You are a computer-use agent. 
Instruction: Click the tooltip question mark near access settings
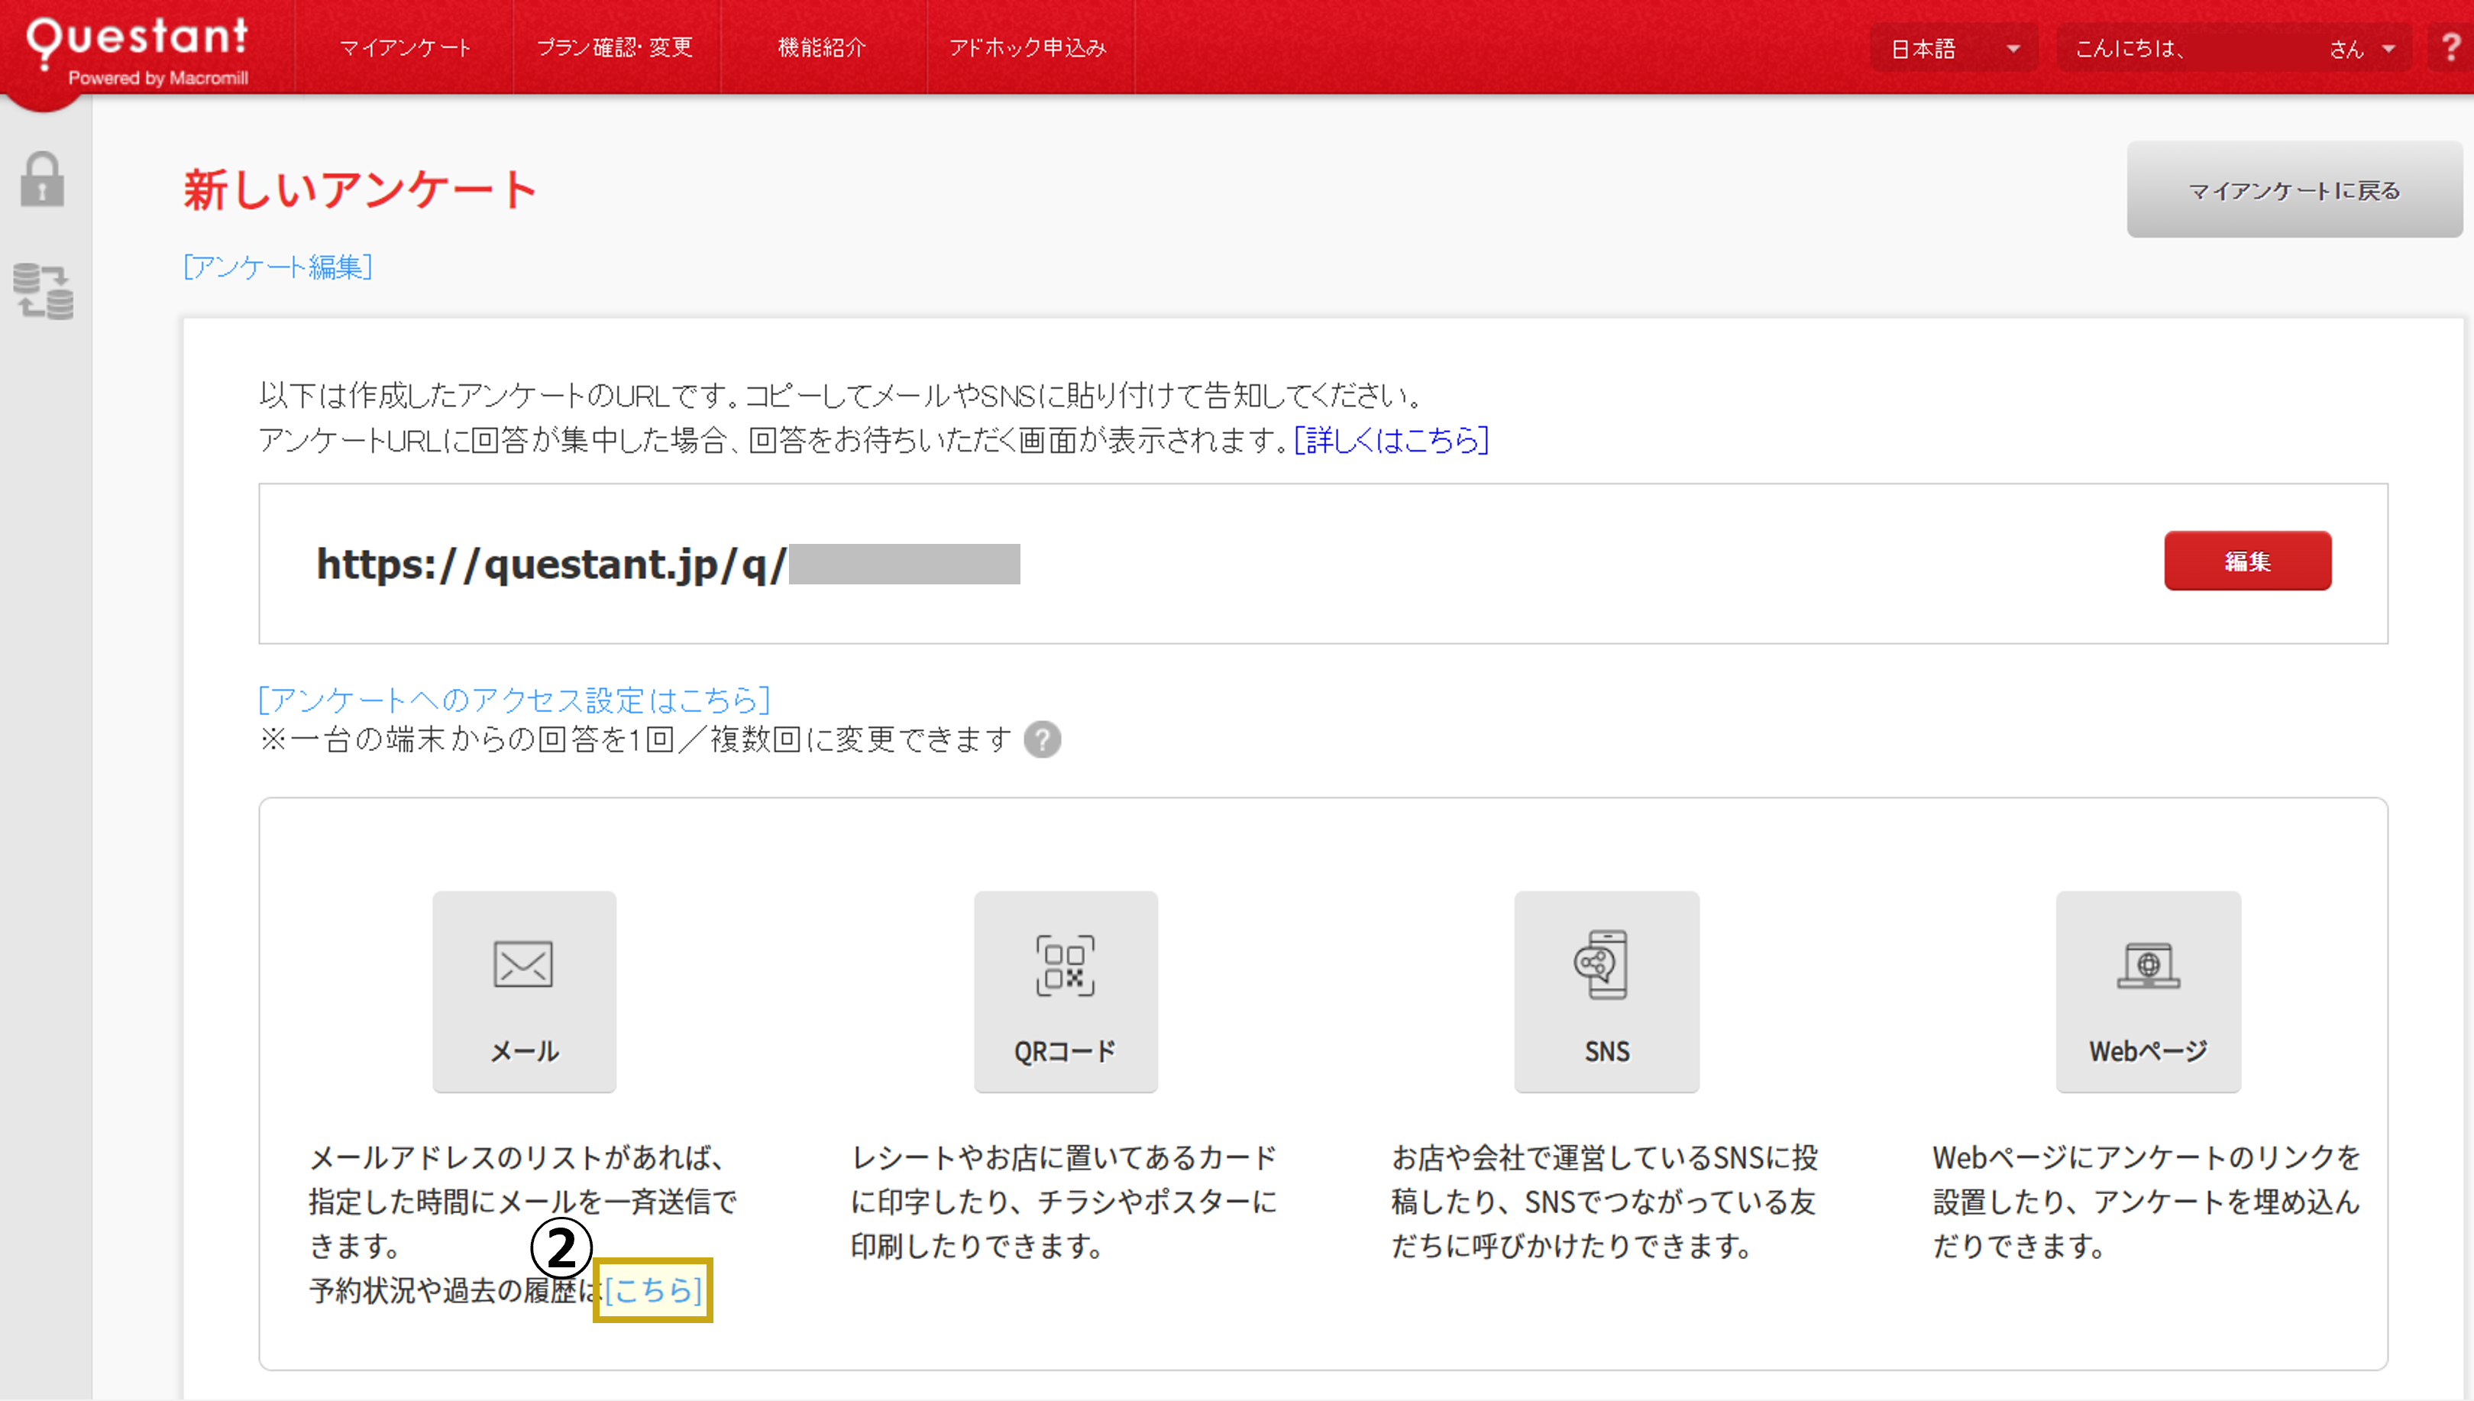(1043, 740)
